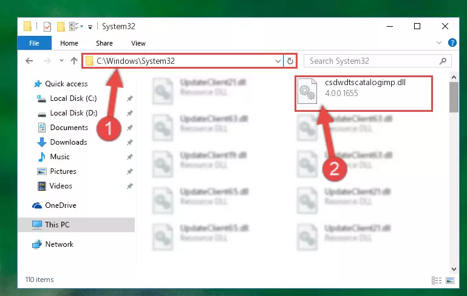Click pin icon next to Documents
Image resolution: width=467 pixels, height=296 pixels.
pyautogui.click(x=129, y=128)
